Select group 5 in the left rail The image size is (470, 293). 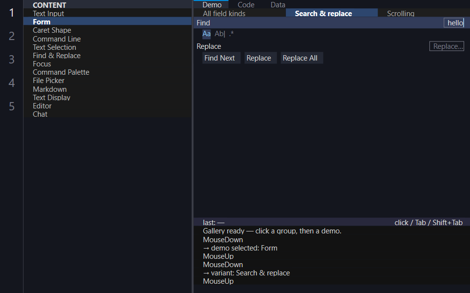point(12,106)
